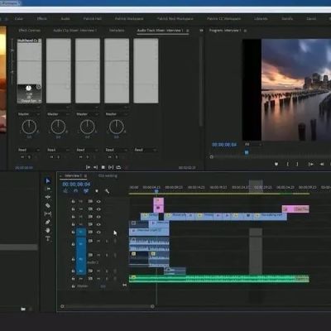This screenshot has height=331, width=331.
Task: Open first mixer channel's Master output dropdown
Action: coord(29,114)
